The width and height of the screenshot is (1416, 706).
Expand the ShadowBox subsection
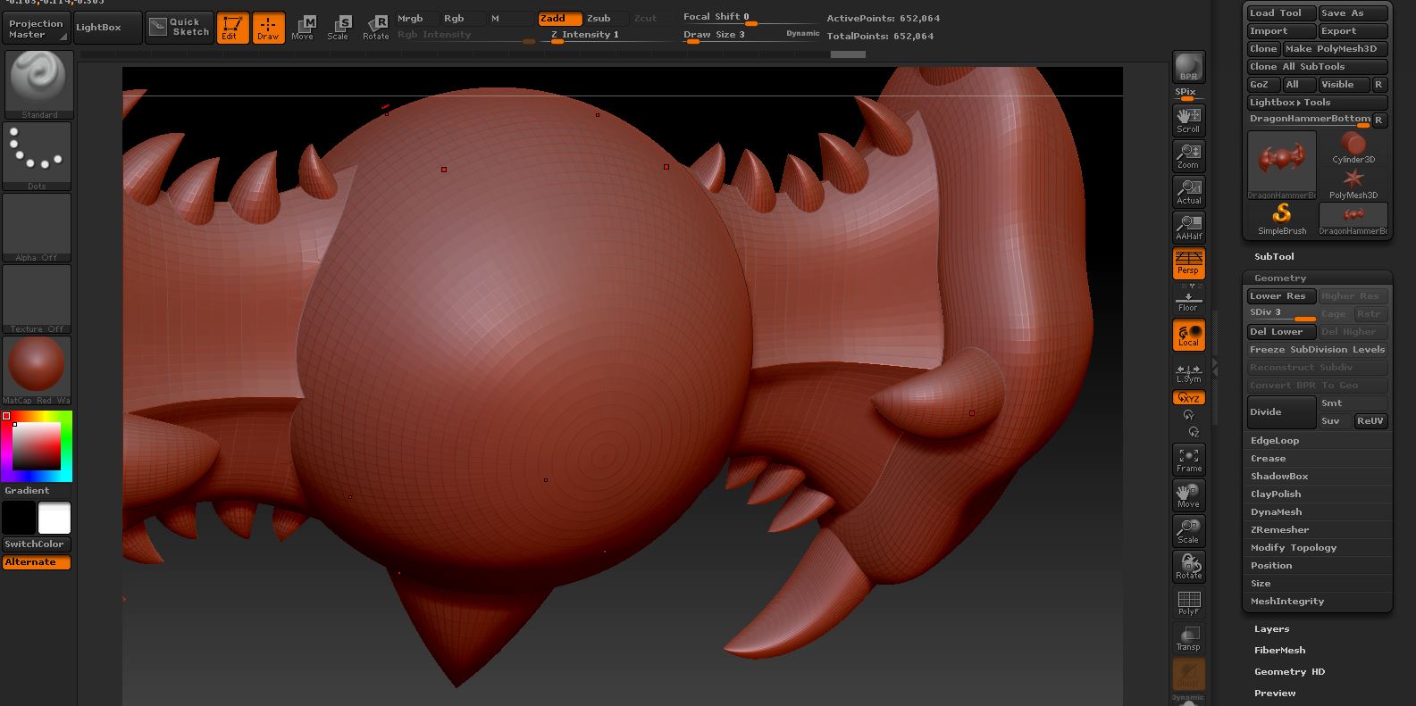tap(1279, 477)
